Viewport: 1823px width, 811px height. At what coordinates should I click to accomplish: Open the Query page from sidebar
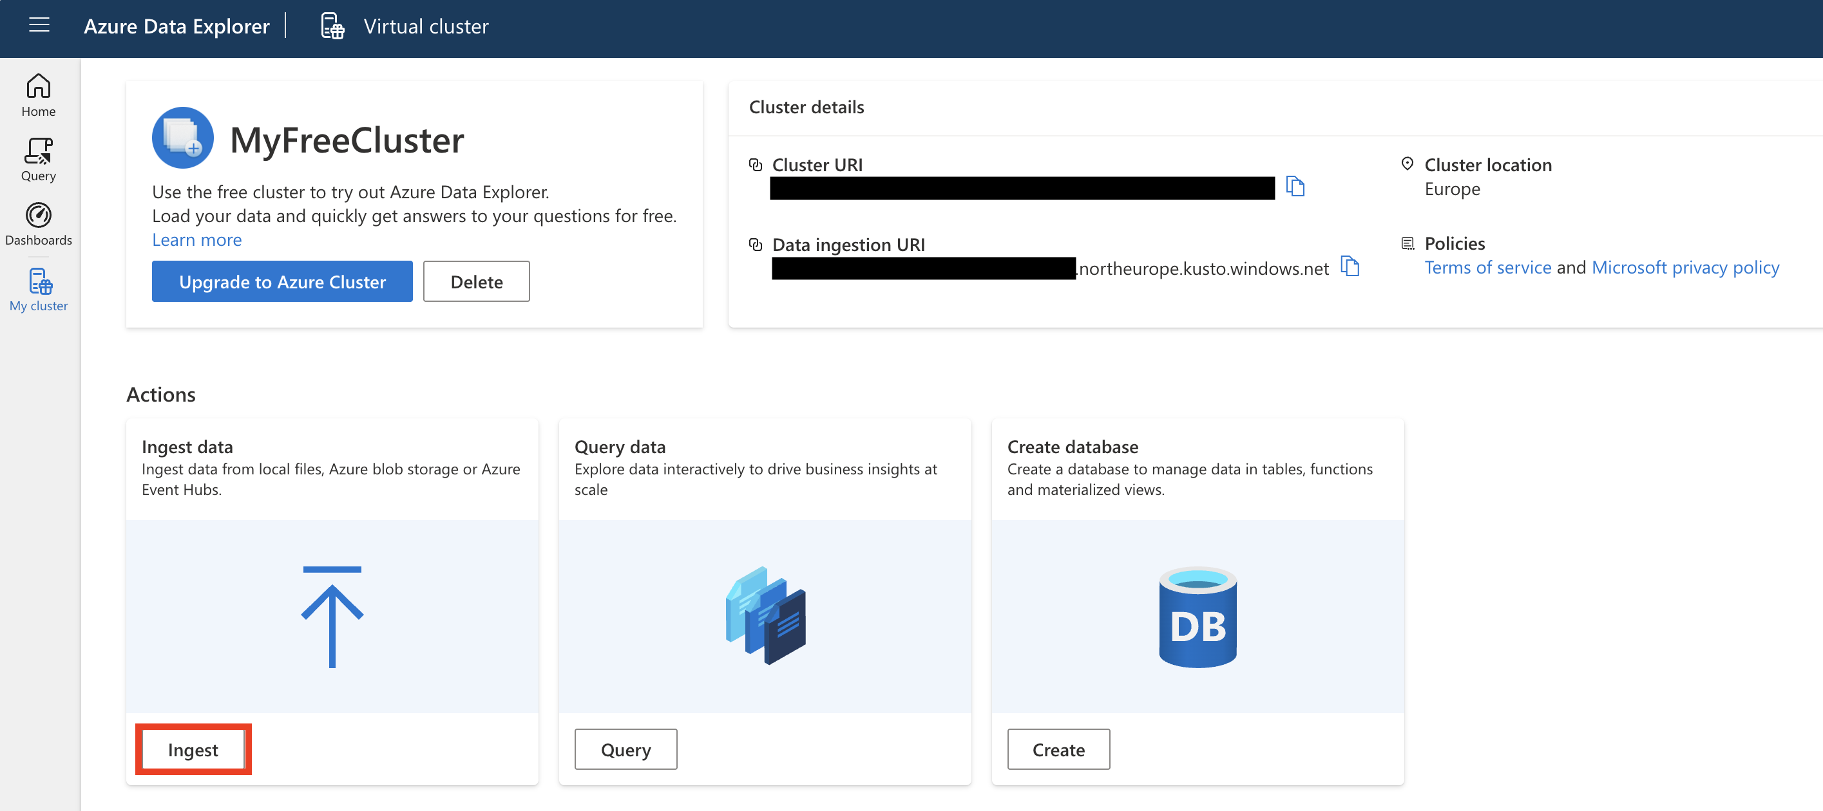pos(38,160)
